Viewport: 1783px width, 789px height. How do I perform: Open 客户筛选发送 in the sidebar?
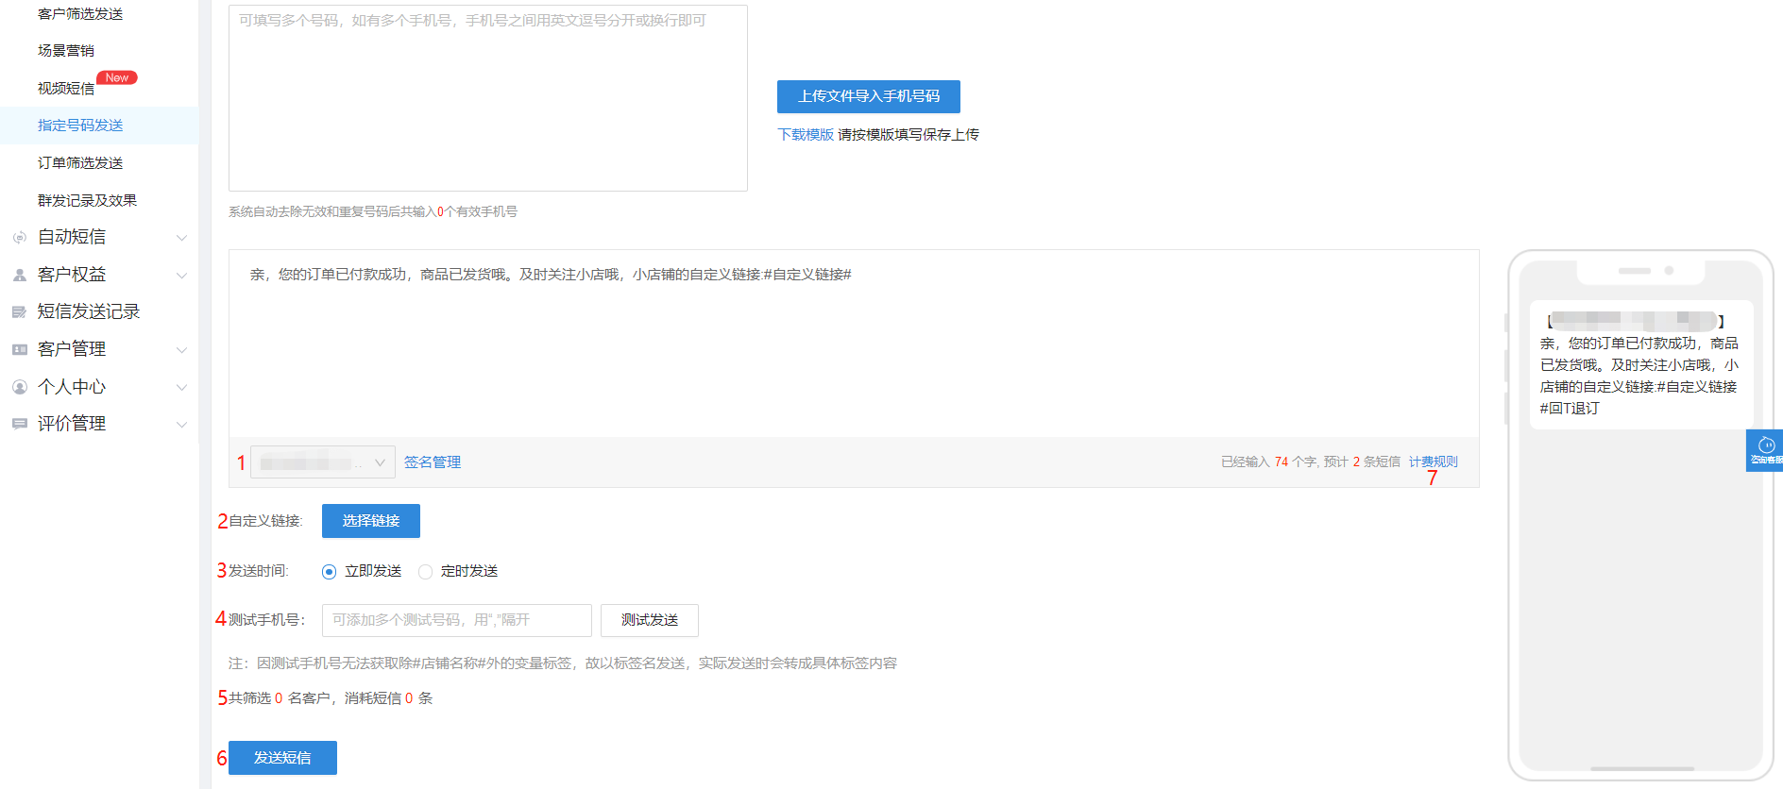pos(80,13)
